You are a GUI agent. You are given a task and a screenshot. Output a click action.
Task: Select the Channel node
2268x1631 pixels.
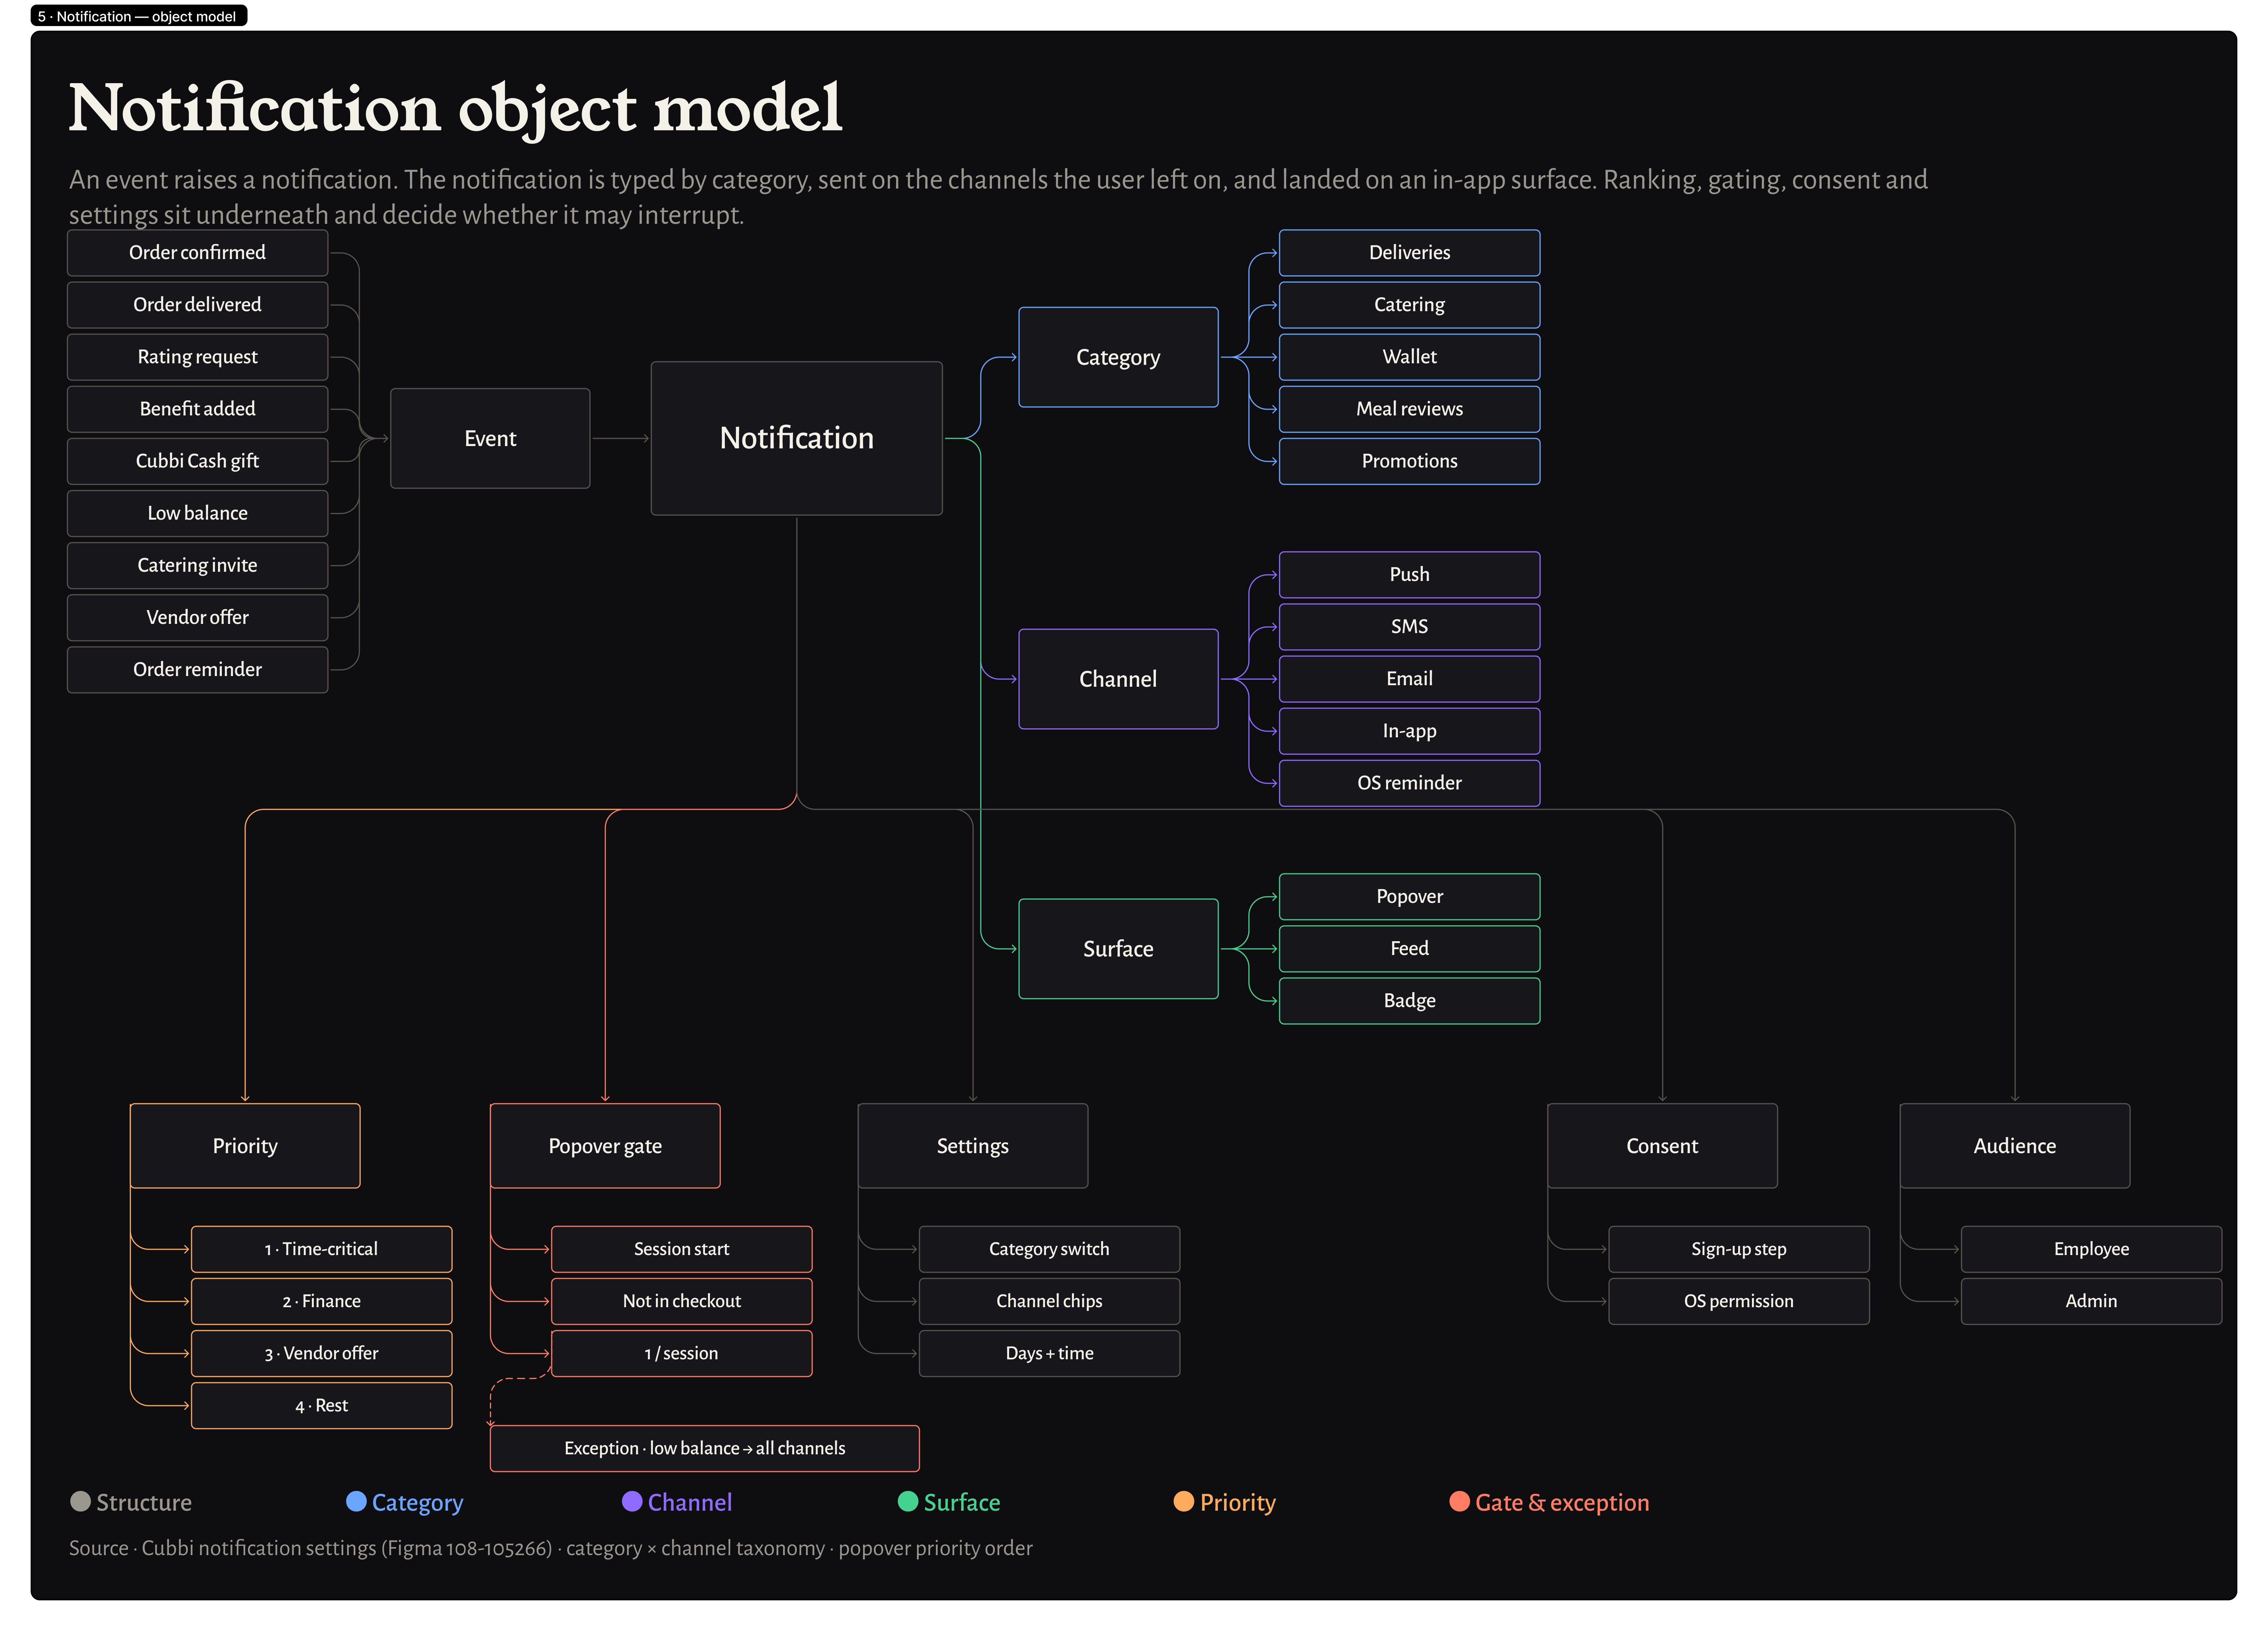pyautogui.click(x=1118, y=679)
